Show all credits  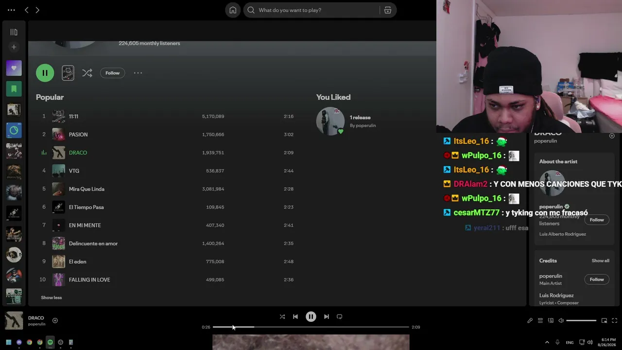[600, 261]
